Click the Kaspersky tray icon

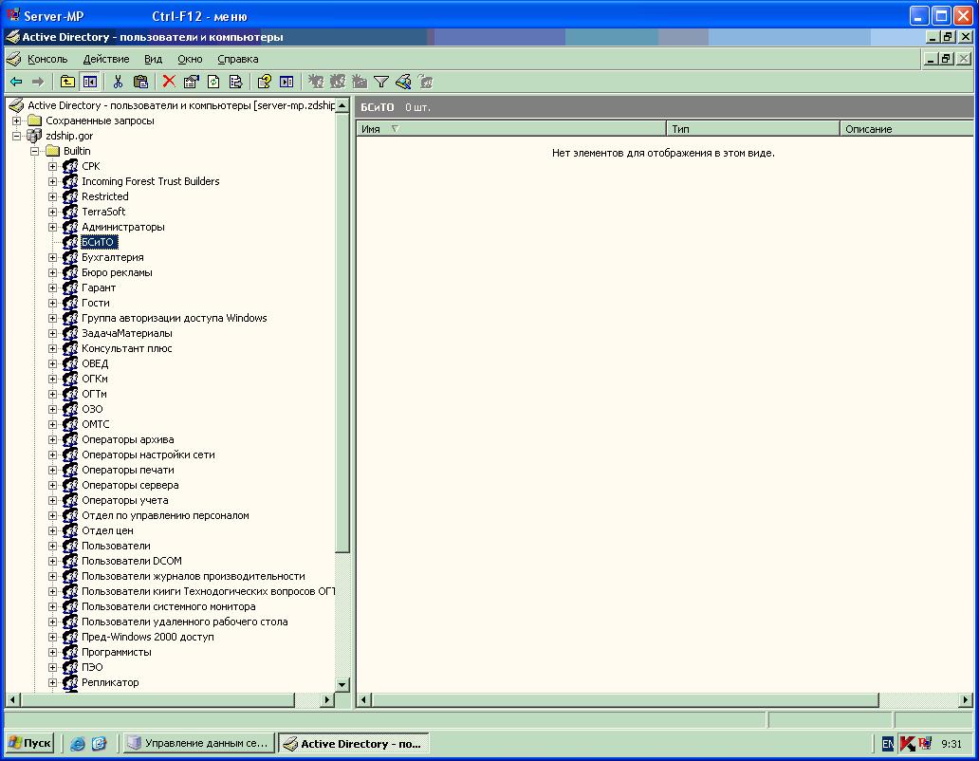(907, 744)
